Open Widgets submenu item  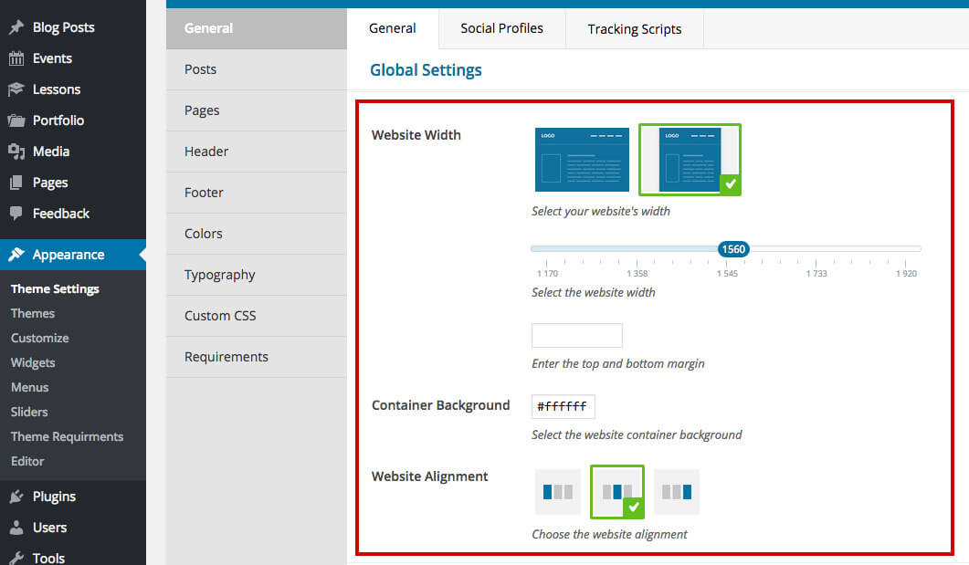coord(33,362)
